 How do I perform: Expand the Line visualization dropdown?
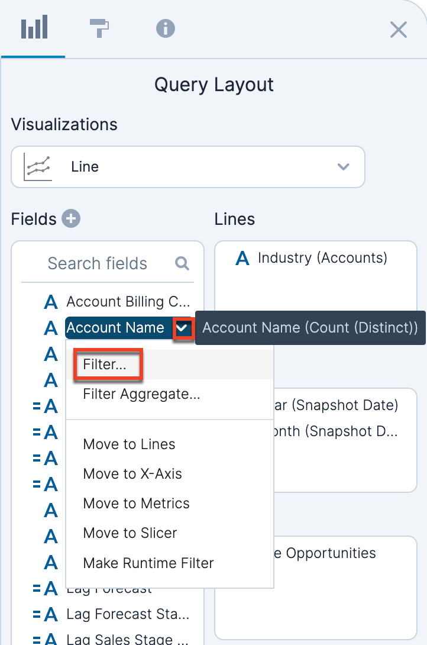[x=343, y=167]
